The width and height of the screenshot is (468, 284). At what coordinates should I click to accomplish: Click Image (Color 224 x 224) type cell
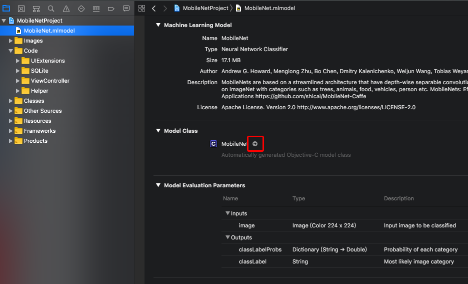point(324,226)
